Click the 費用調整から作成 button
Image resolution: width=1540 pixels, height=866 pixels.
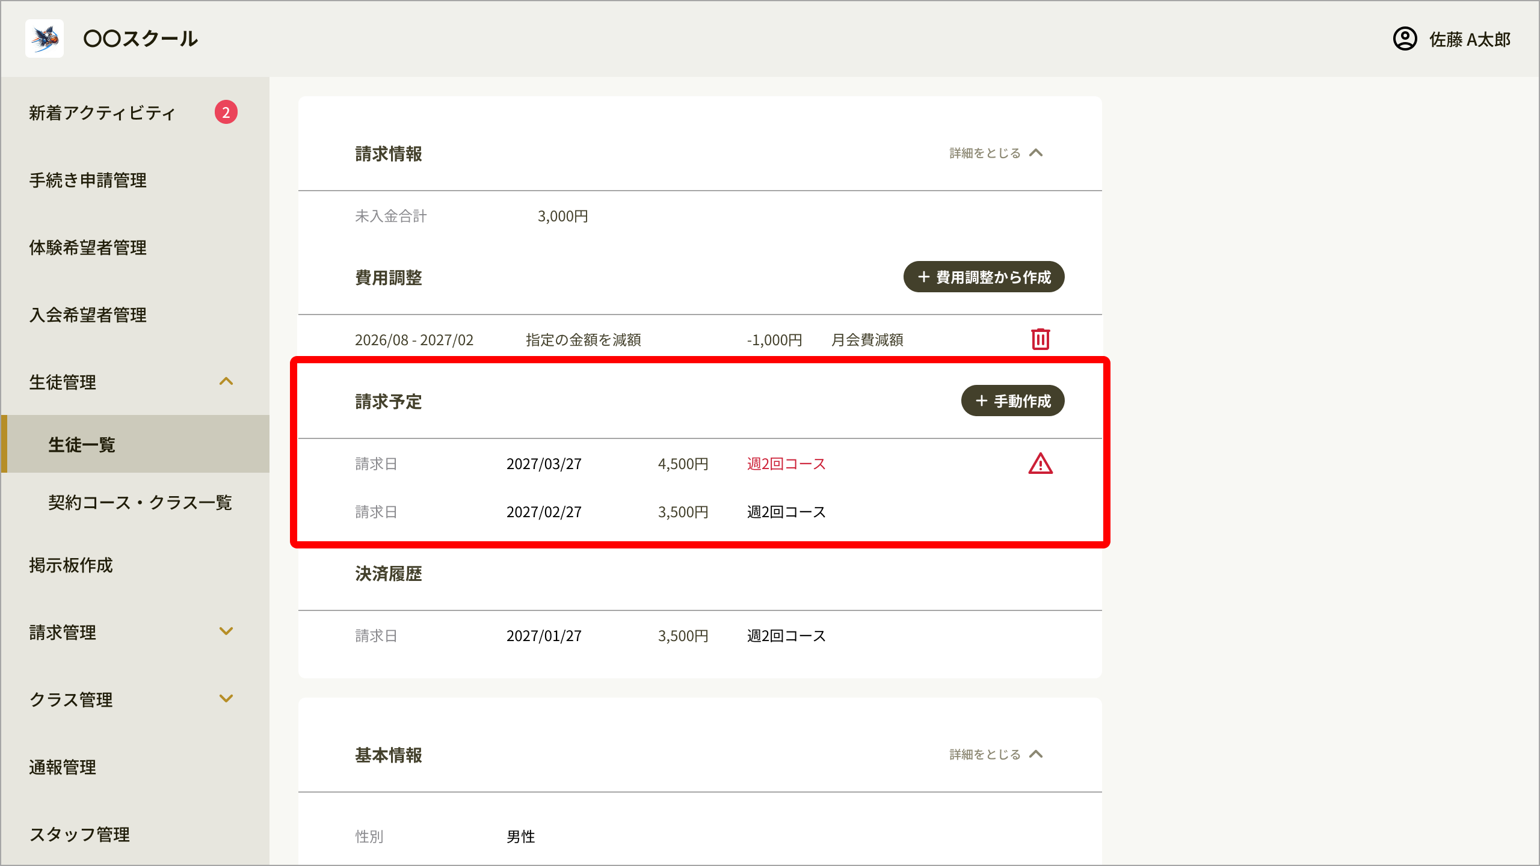point(984,277)
